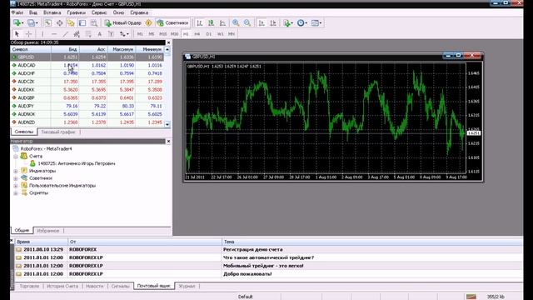Image resolution: width=533 pixels, height=300 pixels.
Task: Select the horizontal line drawing tool
Action: tap(54, 34)
